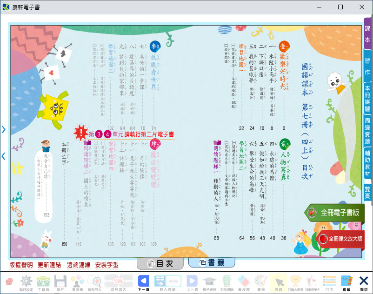Select the 畫筆 paintbrush tool
Image resolution: width=373 pixels, height=294 pixels.
coord(261,281)
